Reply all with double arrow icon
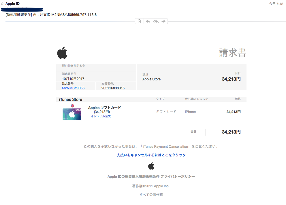The width and height of the screenshot is (286, 205). [x=156, y=21]
